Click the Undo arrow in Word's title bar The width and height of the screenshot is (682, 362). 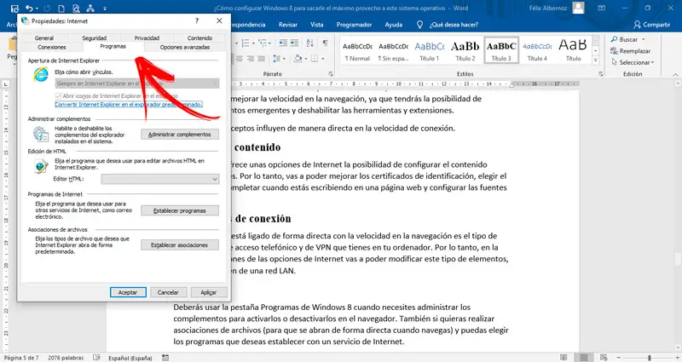pyautogui.click(x=29, y=9)
